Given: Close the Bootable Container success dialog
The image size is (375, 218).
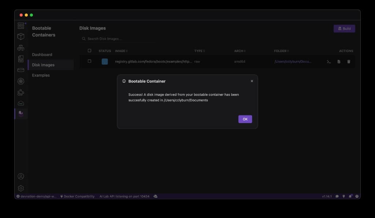Looking at the screenshot, I should pyautogui.click(x=252, y=81).
